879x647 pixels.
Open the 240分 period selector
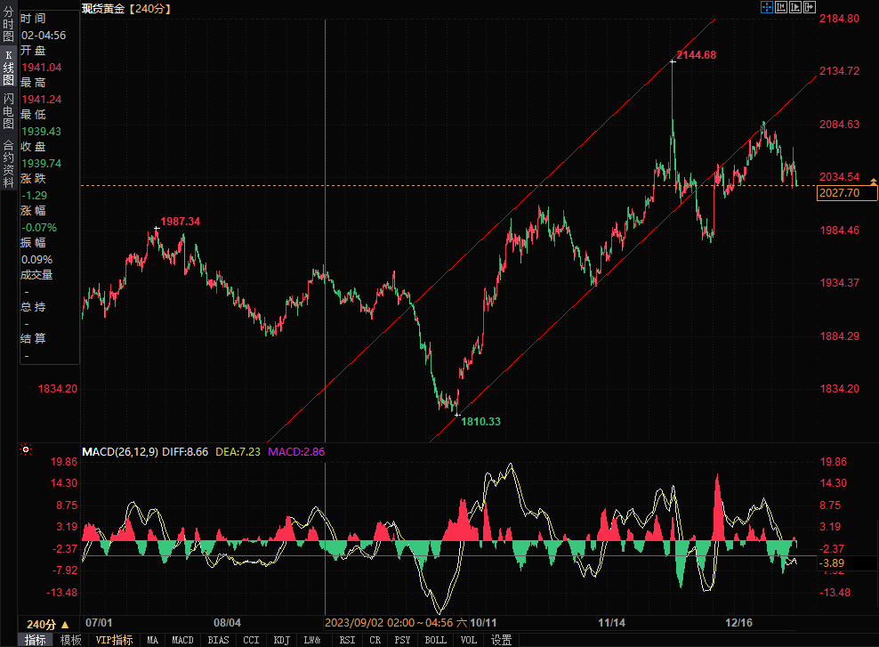pyautogui.click(x=48, y=624)
